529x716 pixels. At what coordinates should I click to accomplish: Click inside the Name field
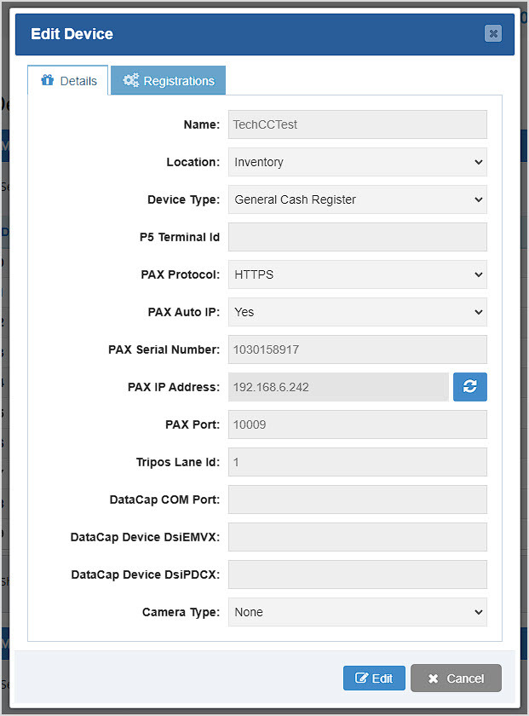tap(357, 124)
